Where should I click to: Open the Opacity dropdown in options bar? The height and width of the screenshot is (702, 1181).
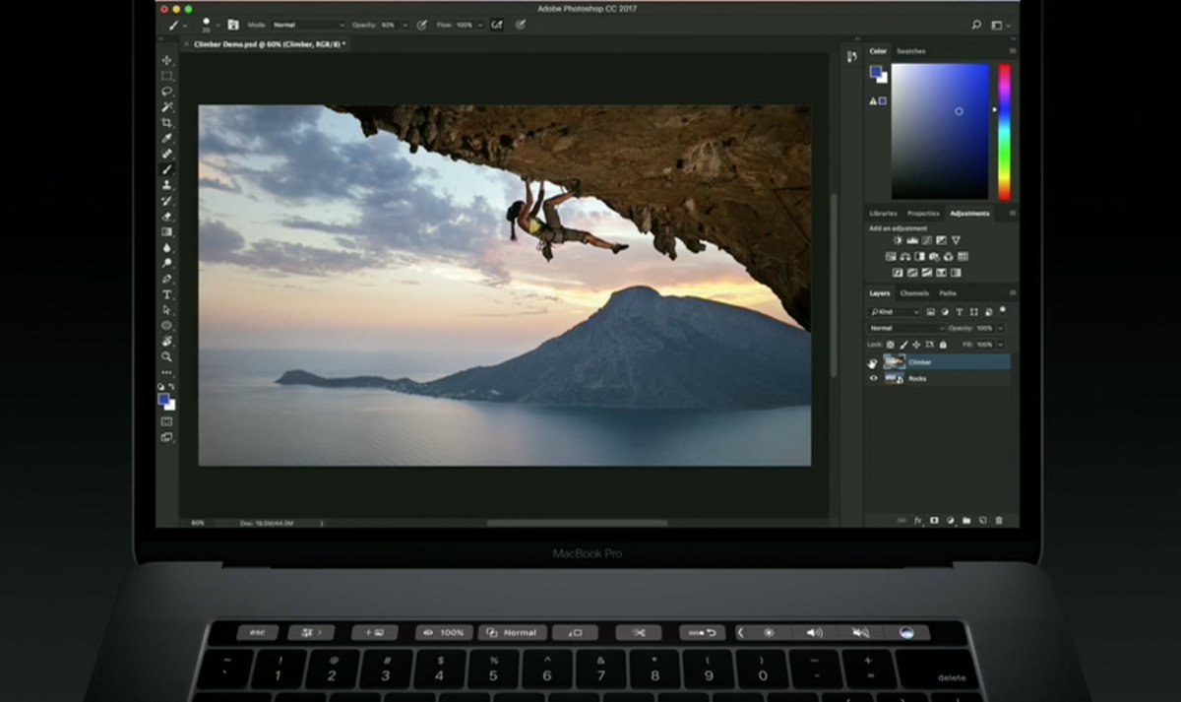point(405,25)
